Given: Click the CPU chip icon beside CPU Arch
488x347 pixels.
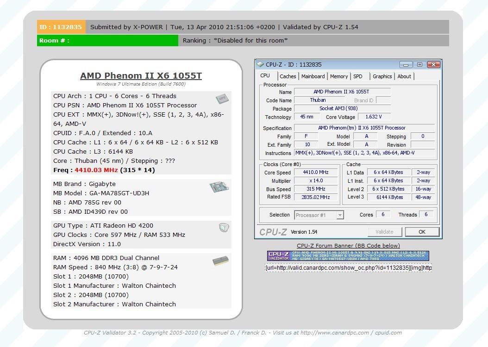Looking at the screenshot, I should tap(222, 98).
